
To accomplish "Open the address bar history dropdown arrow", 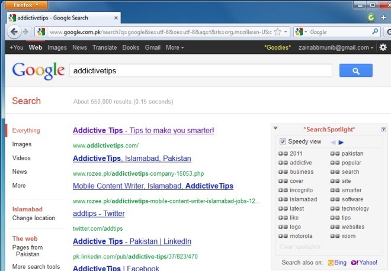I will (x=286, y=32).
